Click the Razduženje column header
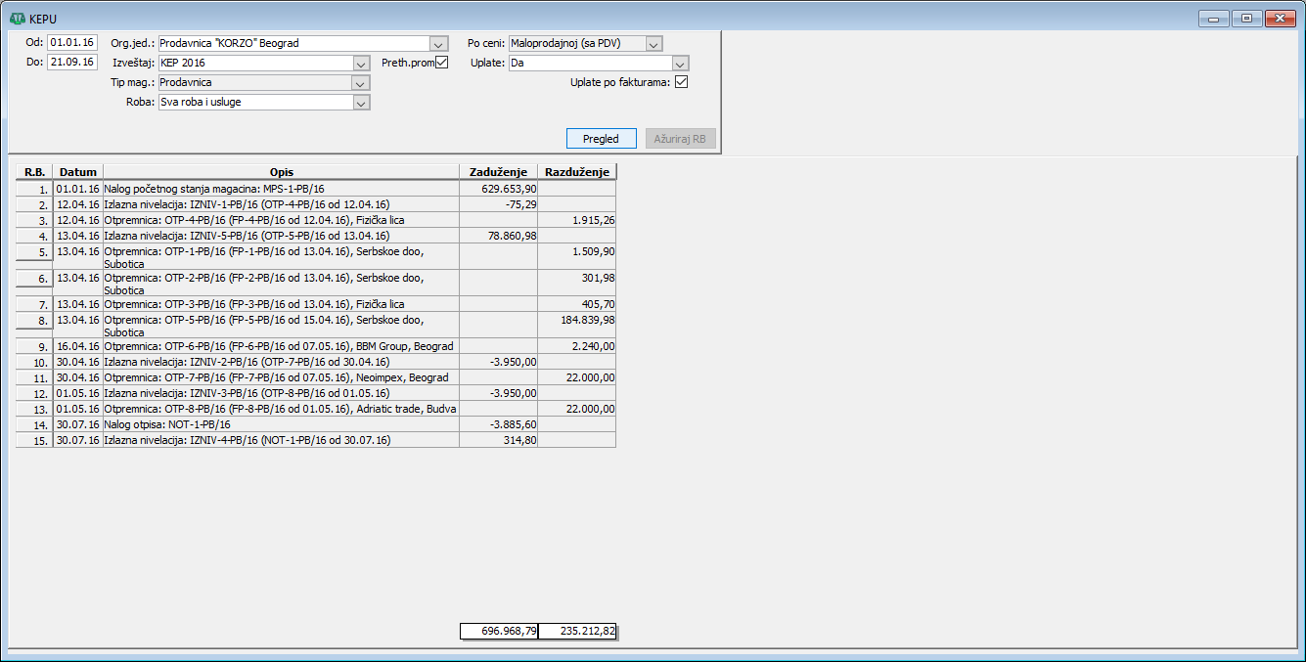The width and height of the screenshot is (1306, 662). tap(576, 172)
